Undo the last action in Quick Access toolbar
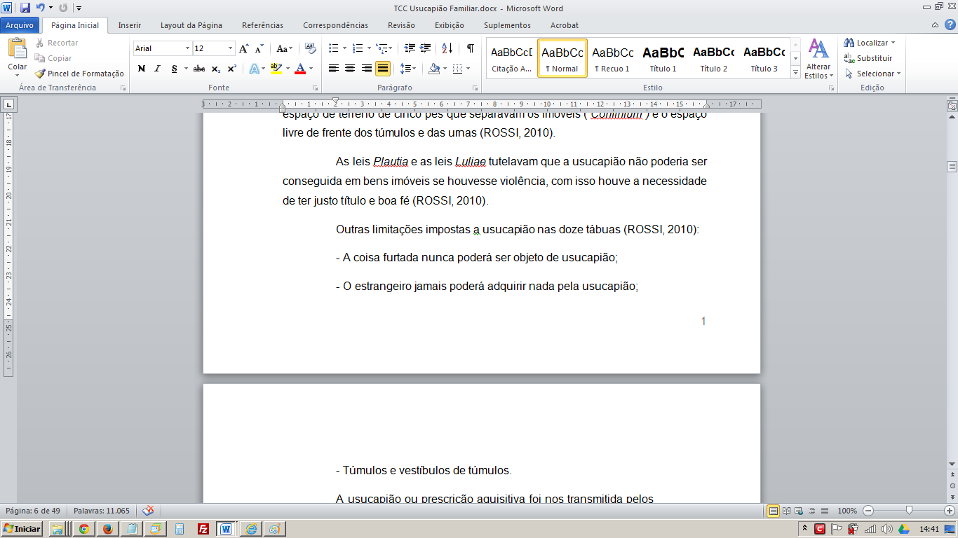 (40, 8)
